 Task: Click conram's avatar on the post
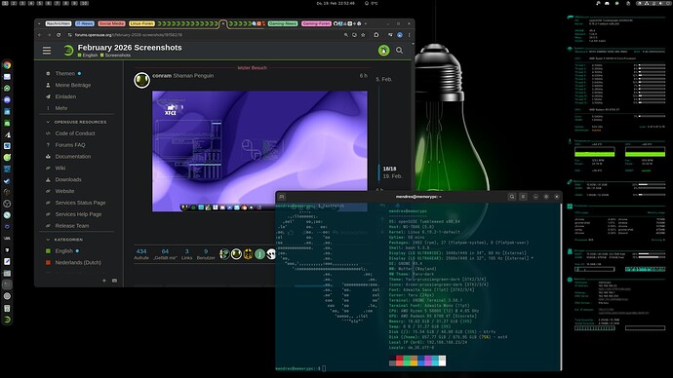141,80
